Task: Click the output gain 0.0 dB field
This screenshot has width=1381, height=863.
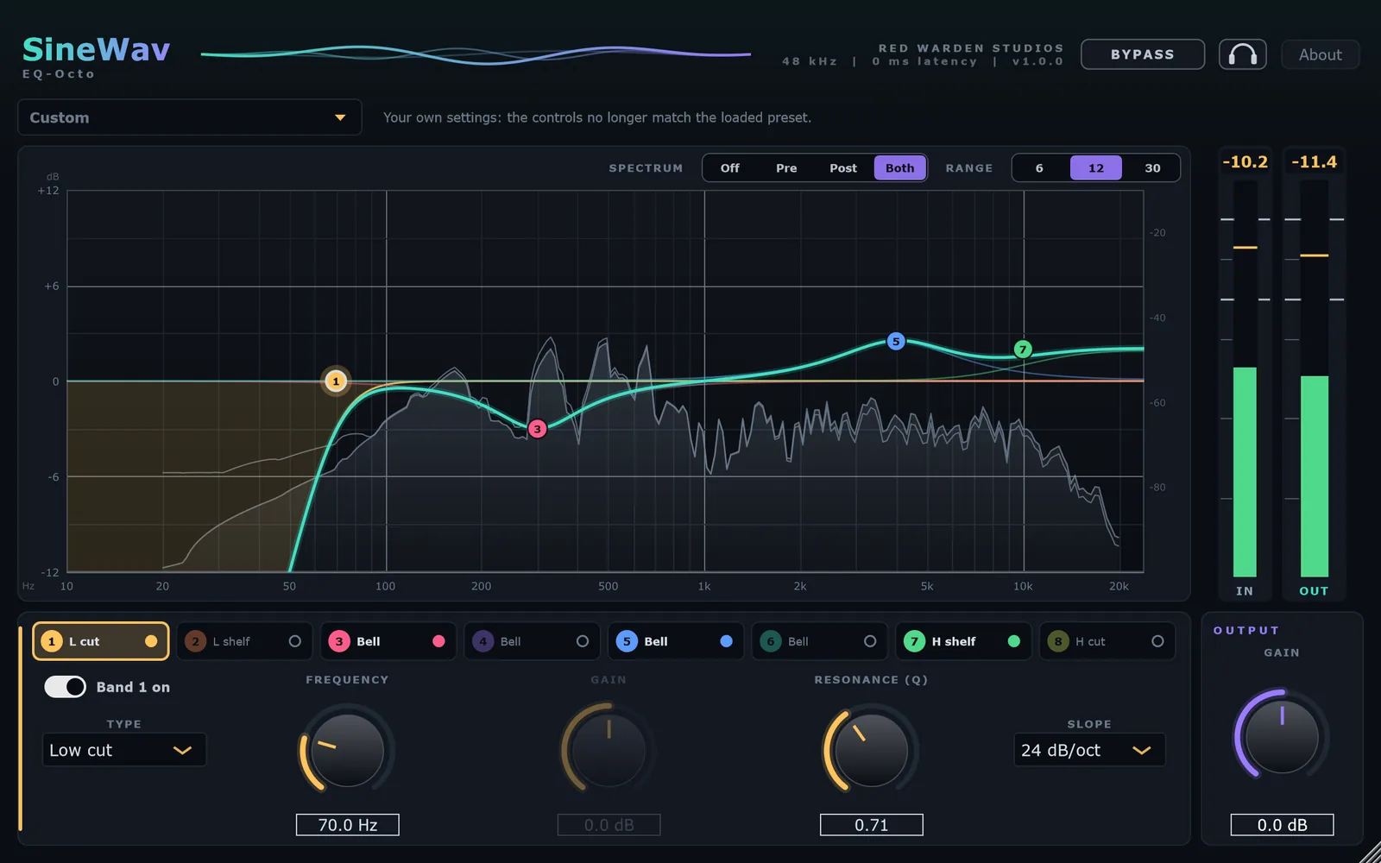Action: pos(1282,825)
